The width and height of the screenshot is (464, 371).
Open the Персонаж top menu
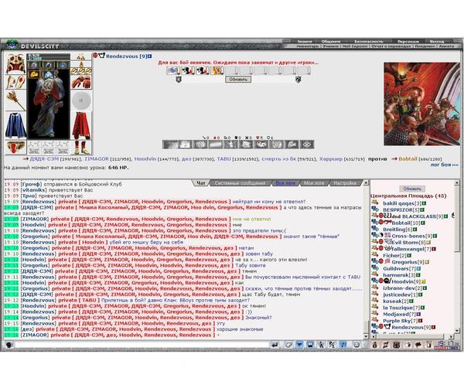click(408, 42)
